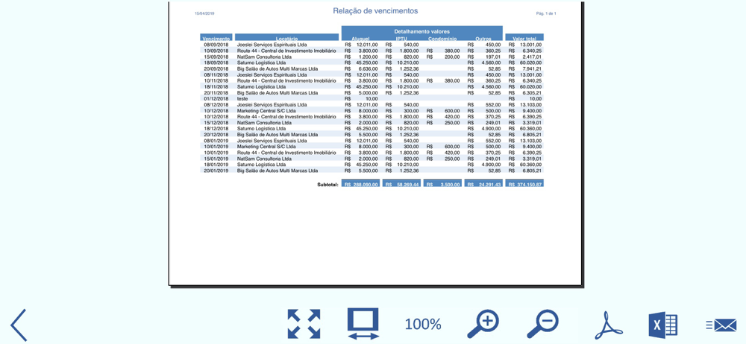The height and width of the screenshot is (344, 746).
Task: Click the due date 15/01/2019
Action: coord(216,159)
